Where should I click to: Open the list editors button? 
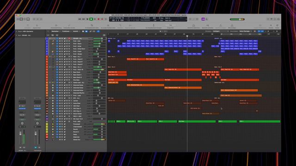point(268,19)
